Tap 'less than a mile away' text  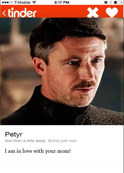coord(25,141)
